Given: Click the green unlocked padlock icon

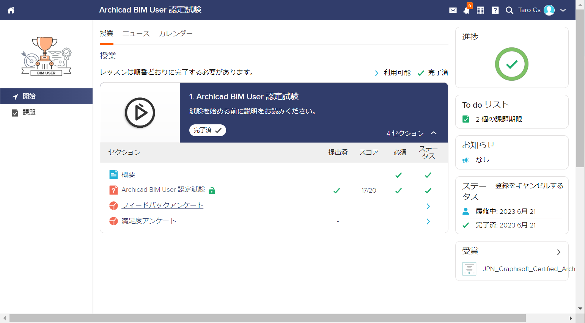Looking at the screenshot, I should tap(212, 190).
